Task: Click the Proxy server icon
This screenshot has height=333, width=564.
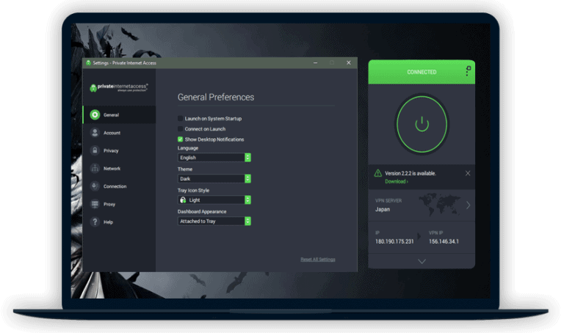Action: [95, 204]
